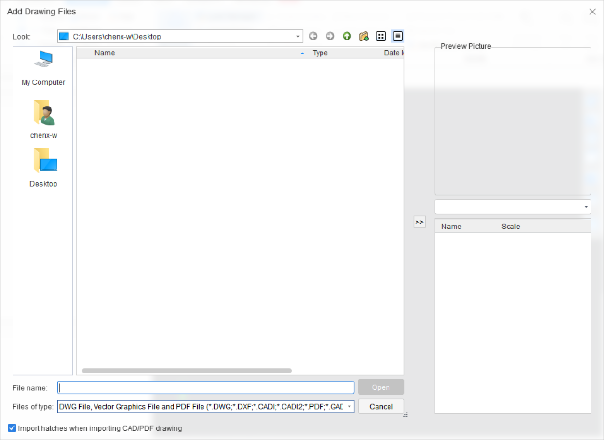604x440 pixels.
Task: Click the >> add drawing button
Action: 419,222
